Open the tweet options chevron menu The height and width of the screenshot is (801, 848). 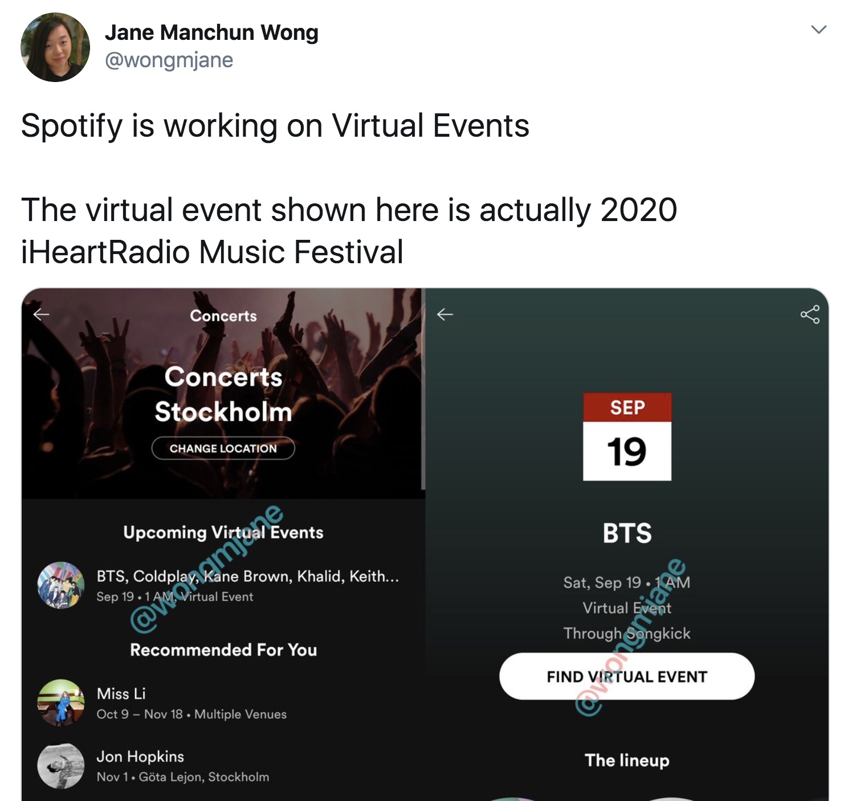(818, 30)
